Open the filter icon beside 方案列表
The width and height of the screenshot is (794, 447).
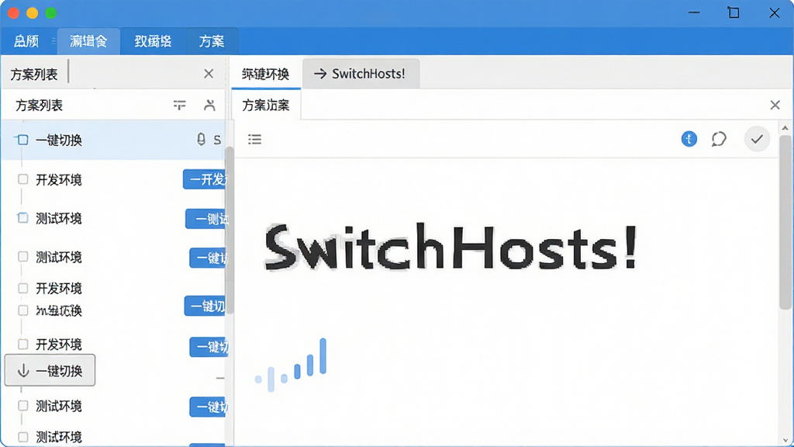coord(179,106)
